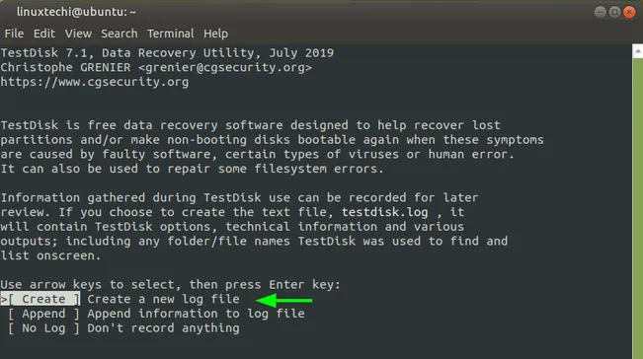Close the terminal window
643x359 pixels.
click(629, 12)
